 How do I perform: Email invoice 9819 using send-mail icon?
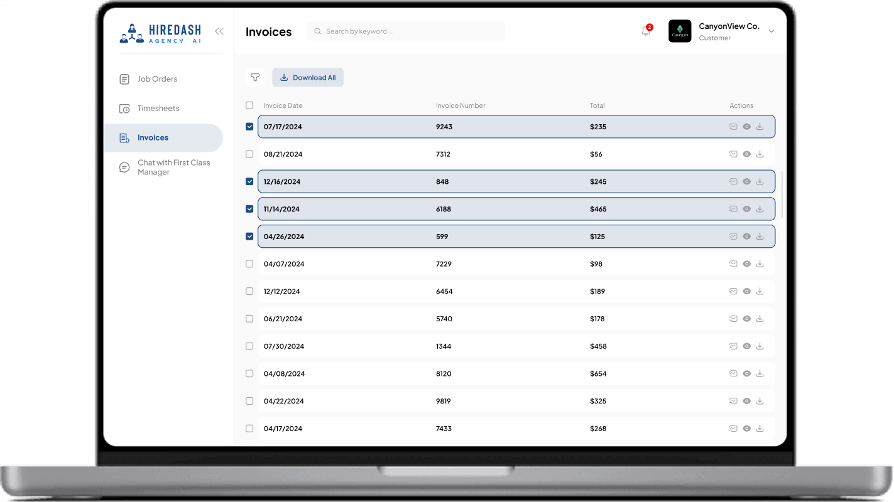coord(733,401)
